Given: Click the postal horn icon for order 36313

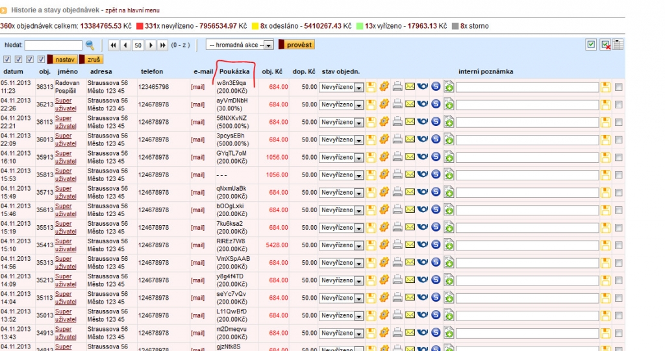Looking at the screenshot, I should point(422,86).
